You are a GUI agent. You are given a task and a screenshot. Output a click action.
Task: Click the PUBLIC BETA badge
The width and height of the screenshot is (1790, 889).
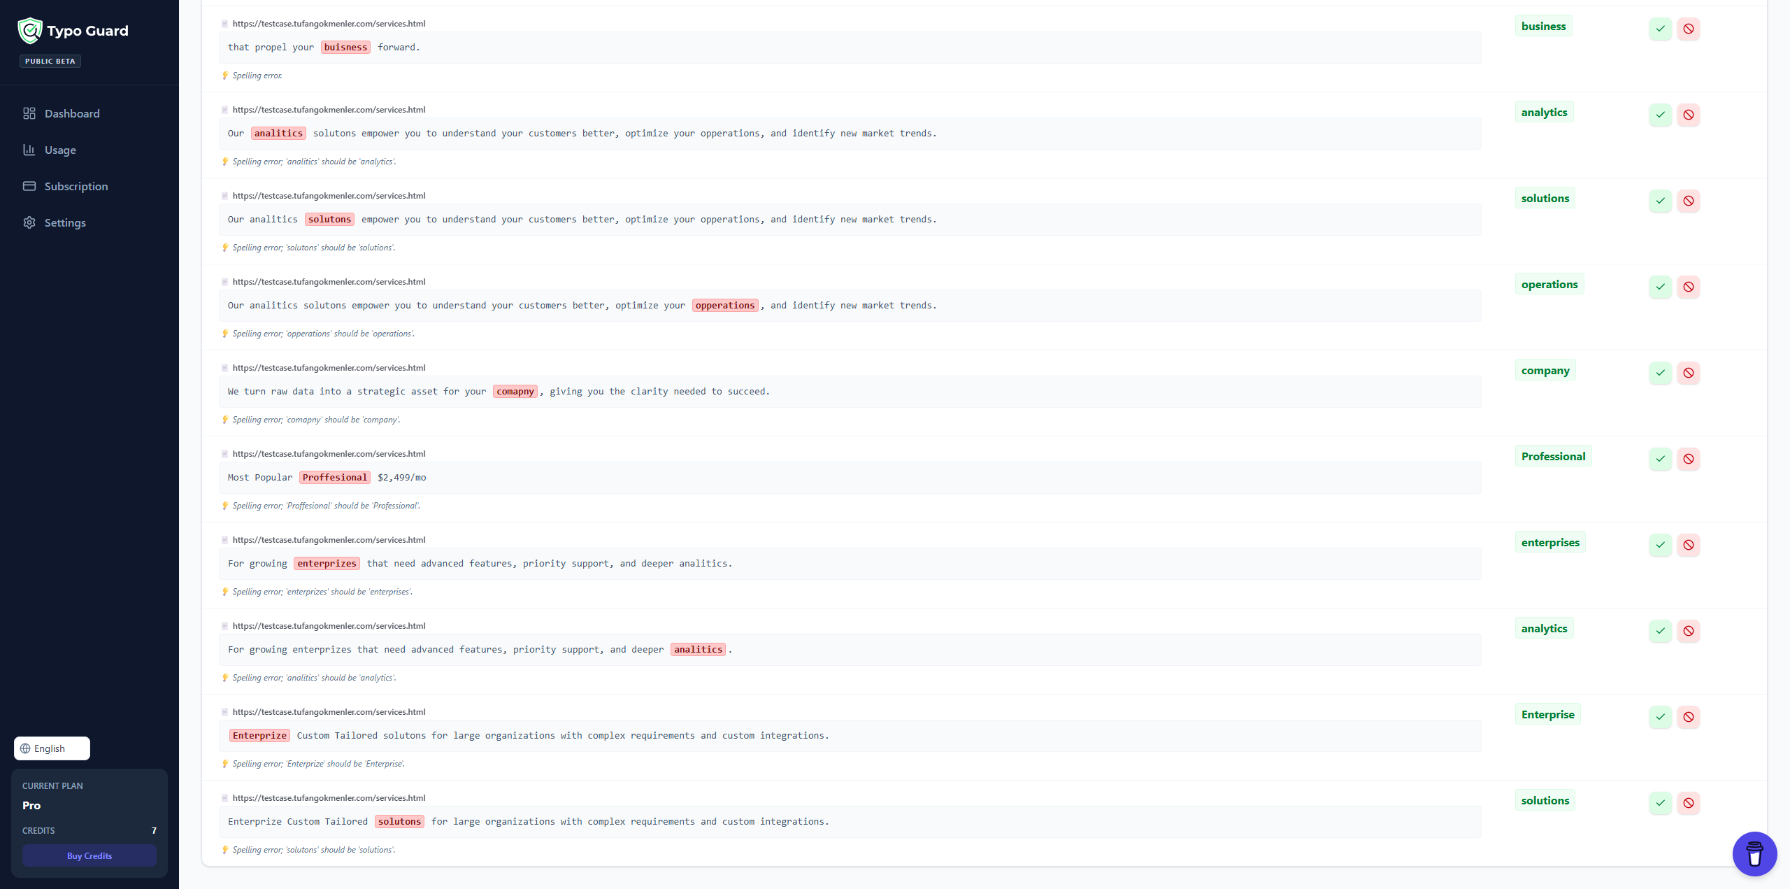tap(50, 61)
